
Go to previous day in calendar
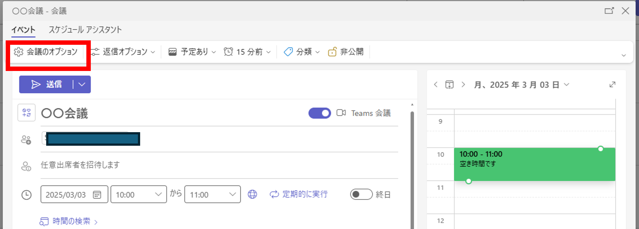click(x=436, y=85)
